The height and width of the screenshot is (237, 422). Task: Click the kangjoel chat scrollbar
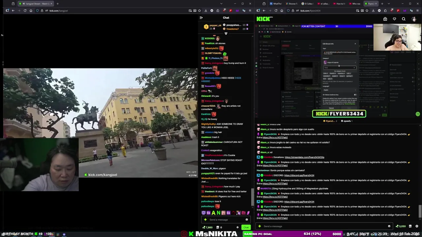point(253,197)
